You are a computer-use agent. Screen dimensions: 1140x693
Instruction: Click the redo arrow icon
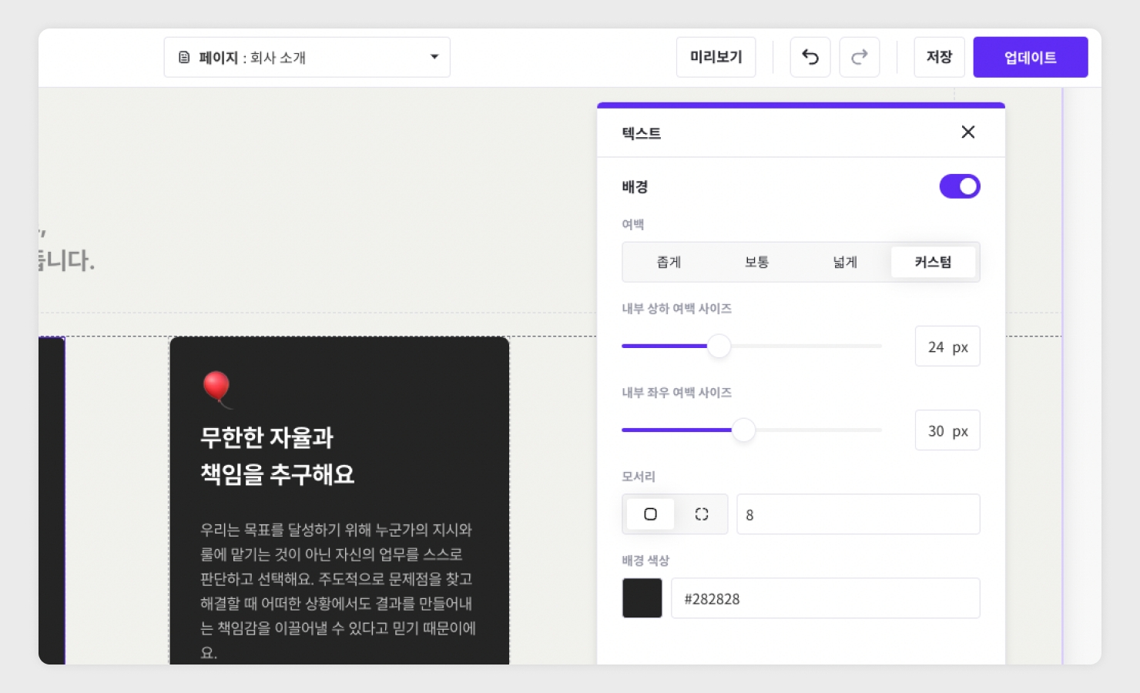tap(859, 57)
